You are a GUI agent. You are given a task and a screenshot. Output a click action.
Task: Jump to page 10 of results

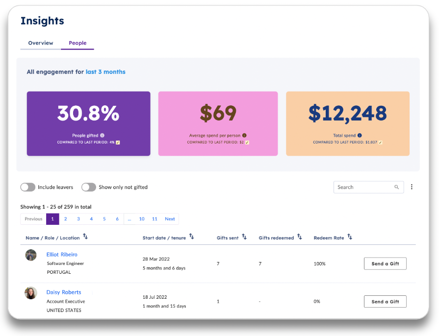coord(142,219)
